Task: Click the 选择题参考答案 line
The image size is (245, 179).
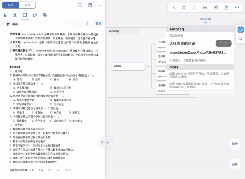Action: (40, 170)
